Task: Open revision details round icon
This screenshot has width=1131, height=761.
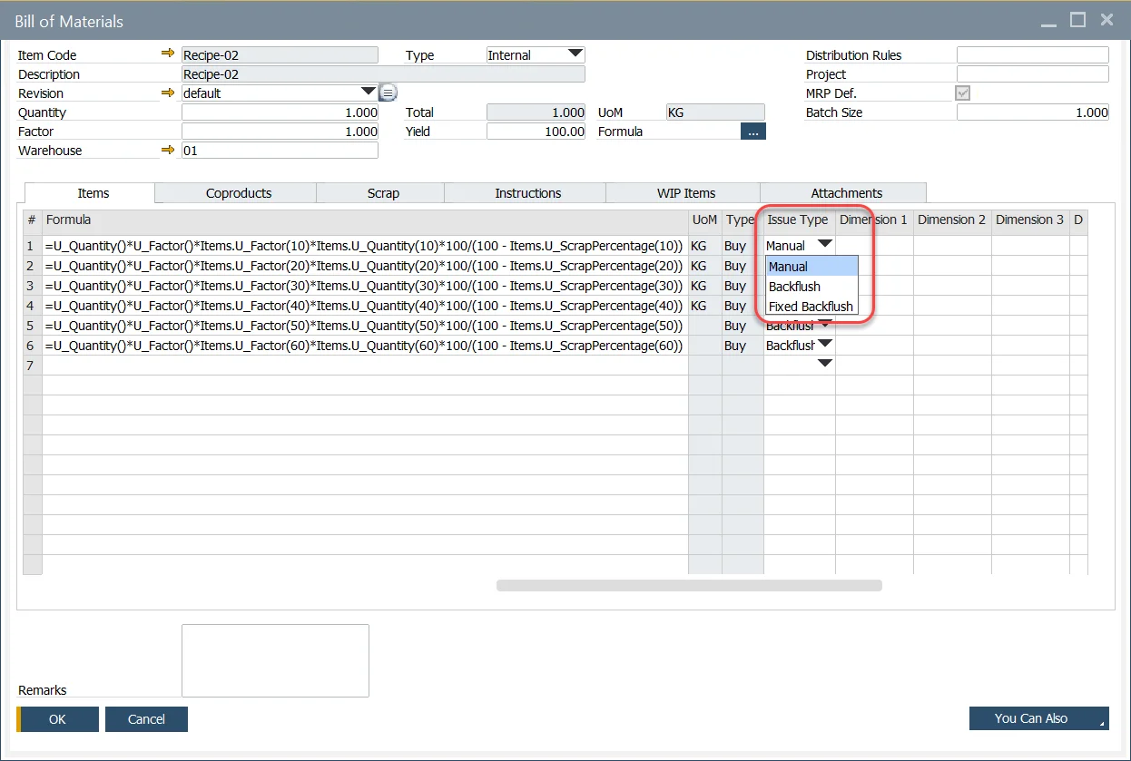Action: coord(388,93)
